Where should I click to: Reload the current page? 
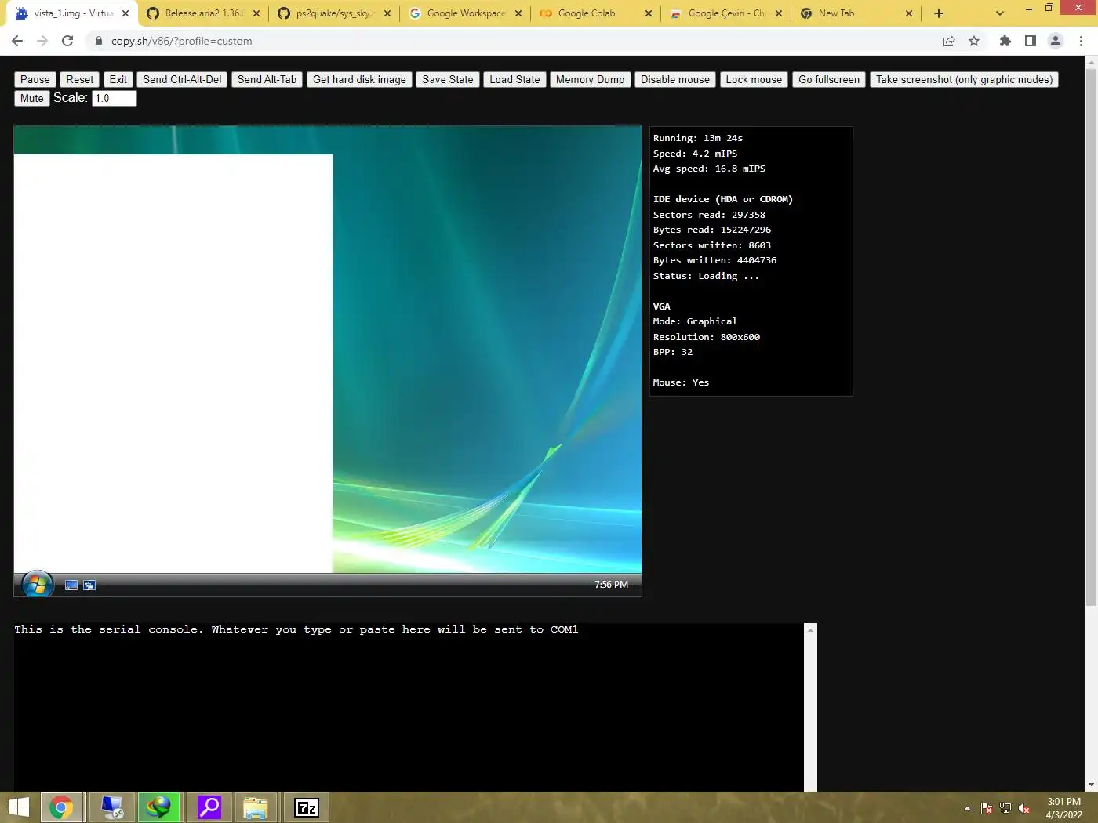tap(67, 41)
